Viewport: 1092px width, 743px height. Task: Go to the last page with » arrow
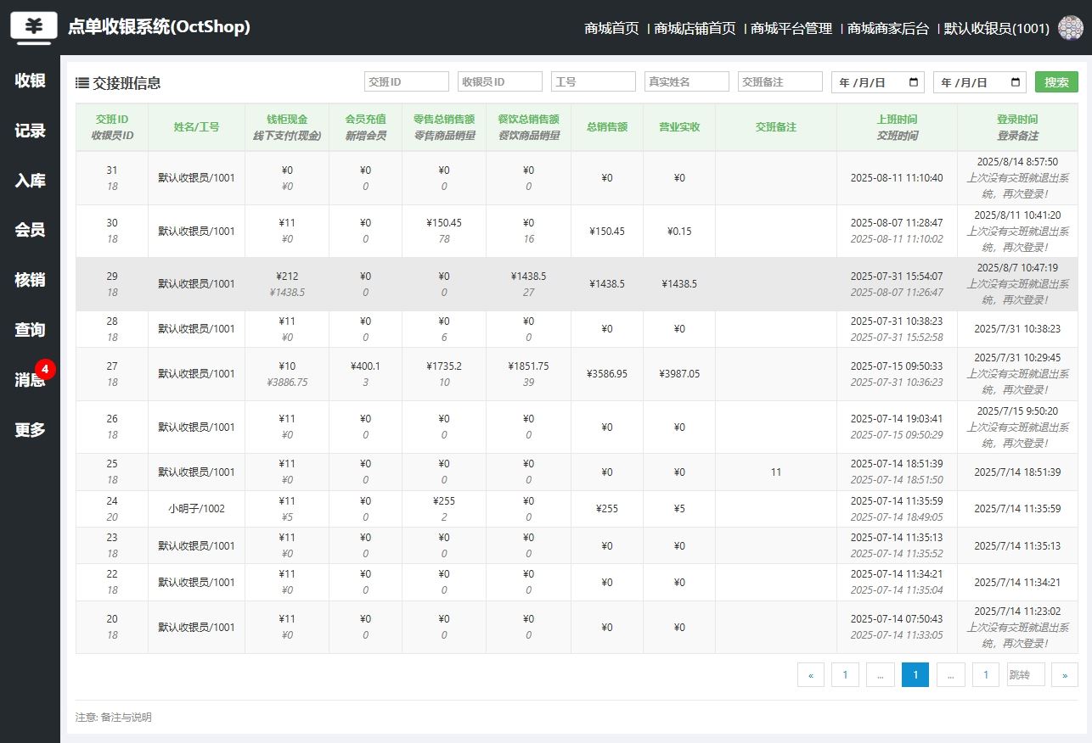coord(1065,675)
